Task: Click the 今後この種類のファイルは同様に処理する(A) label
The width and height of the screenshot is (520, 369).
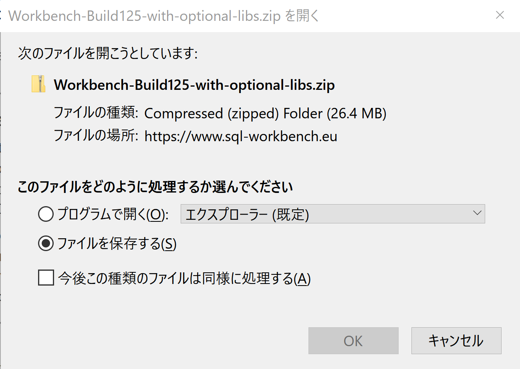Action: (184, 278)
